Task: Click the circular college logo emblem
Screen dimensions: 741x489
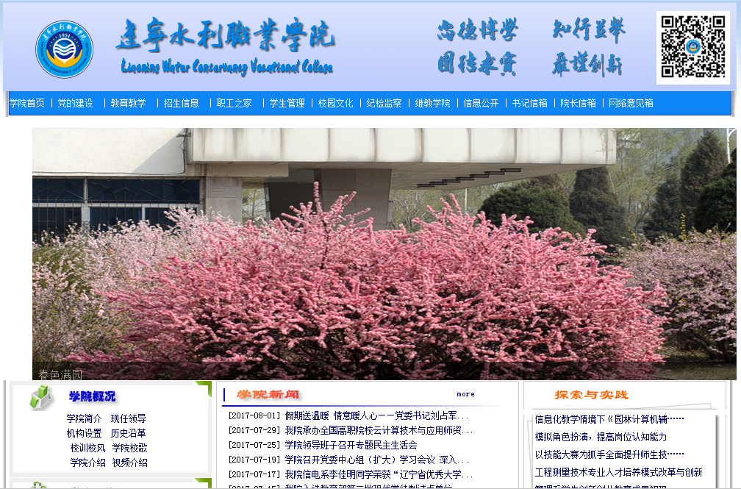Action: coord(65,50)
